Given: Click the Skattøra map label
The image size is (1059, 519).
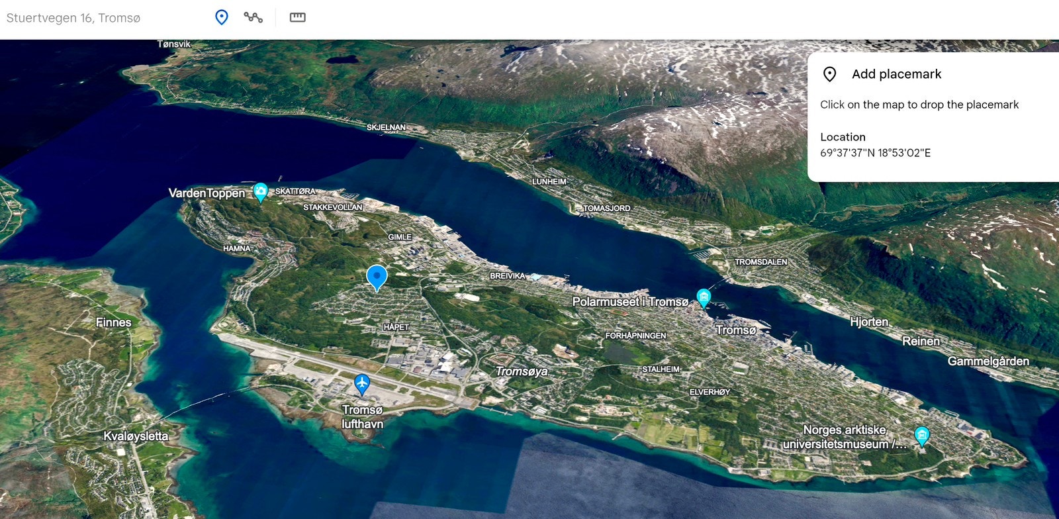Looking at the screenshot, I should point(295,191).
